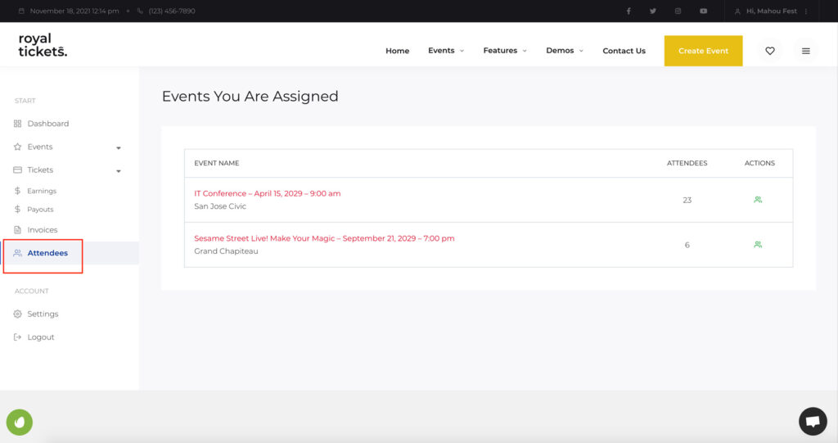This screenshot has width=838, height=443.
Task: Open the Demos dropdown menu
Action: pos(565,50)
